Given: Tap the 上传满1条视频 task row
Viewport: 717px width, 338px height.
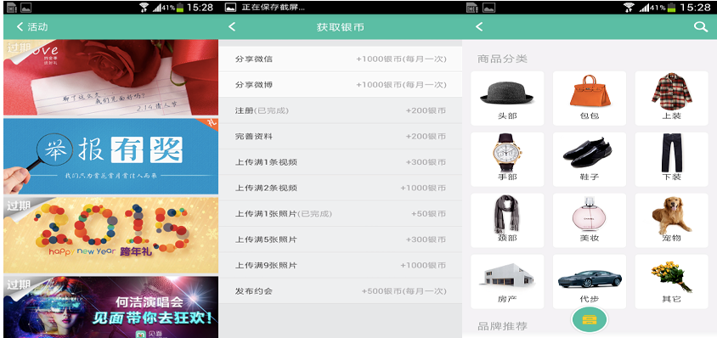Looking at the screenshot, I should click(340, 162).
